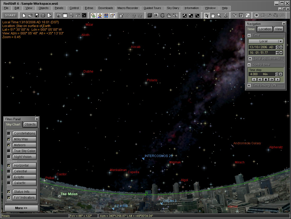Expand the Local adjustments section
The width and height of the screenshot is (291, 219).
250,59
